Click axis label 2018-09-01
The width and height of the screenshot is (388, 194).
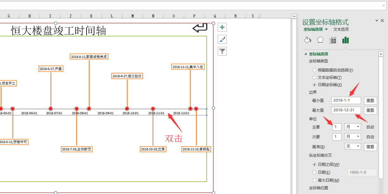point(106,113)
